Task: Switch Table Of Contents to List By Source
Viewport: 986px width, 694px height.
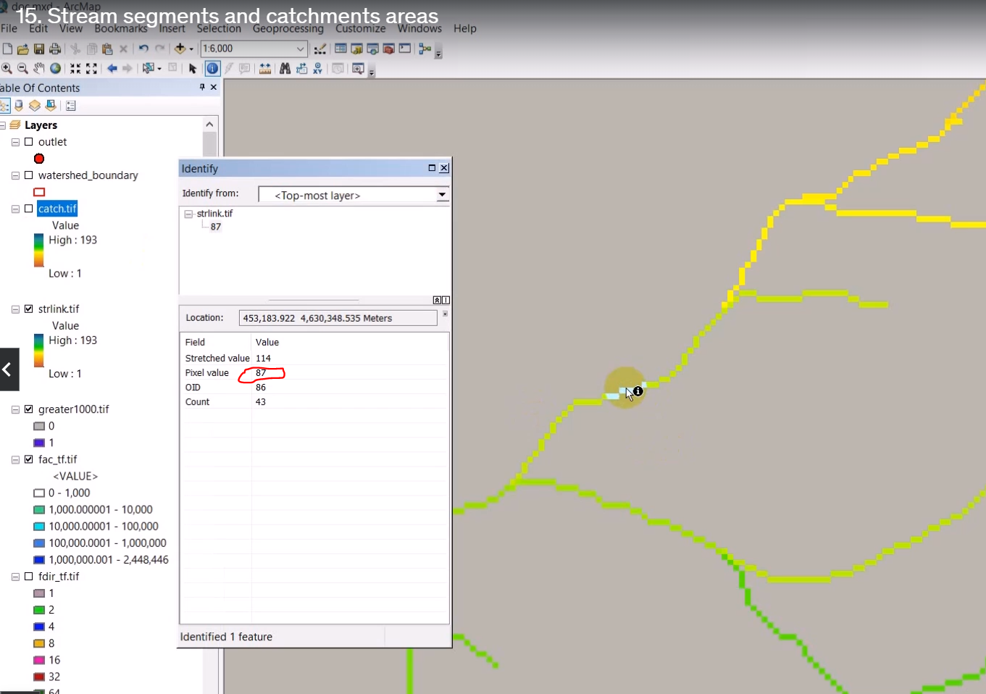Action: [18, 105]
